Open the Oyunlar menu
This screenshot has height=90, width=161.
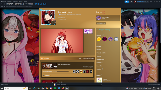[21, 1]
